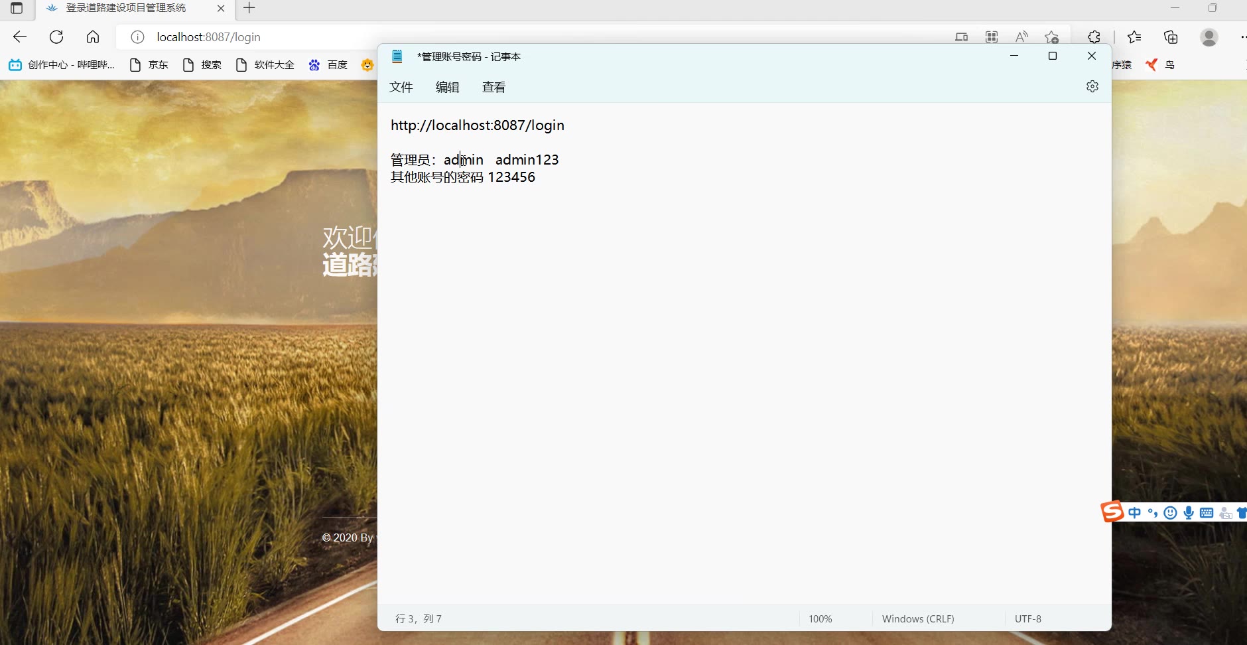Open browser tab actions menu icon
The image size is (1247, 645).
(17, 8)
